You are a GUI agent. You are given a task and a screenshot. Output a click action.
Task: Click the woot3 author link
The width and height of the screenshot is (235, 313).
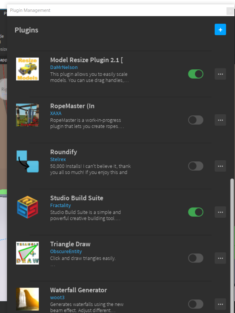pyautogui.click(x=57, y=297)
